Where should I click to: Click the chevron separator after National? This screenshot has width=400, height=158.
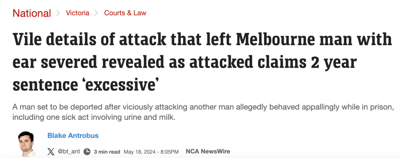[58, 13]
